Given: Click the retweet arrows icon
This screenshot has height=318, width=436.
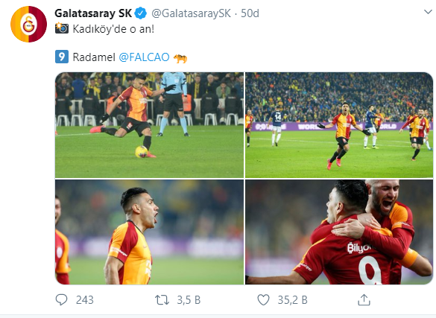Looking at the screenshot, I should [162, 300].
